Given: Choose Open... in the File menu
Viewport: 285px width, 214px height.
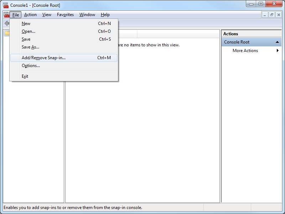Looking at the screenshot, I should pos(28,31).
